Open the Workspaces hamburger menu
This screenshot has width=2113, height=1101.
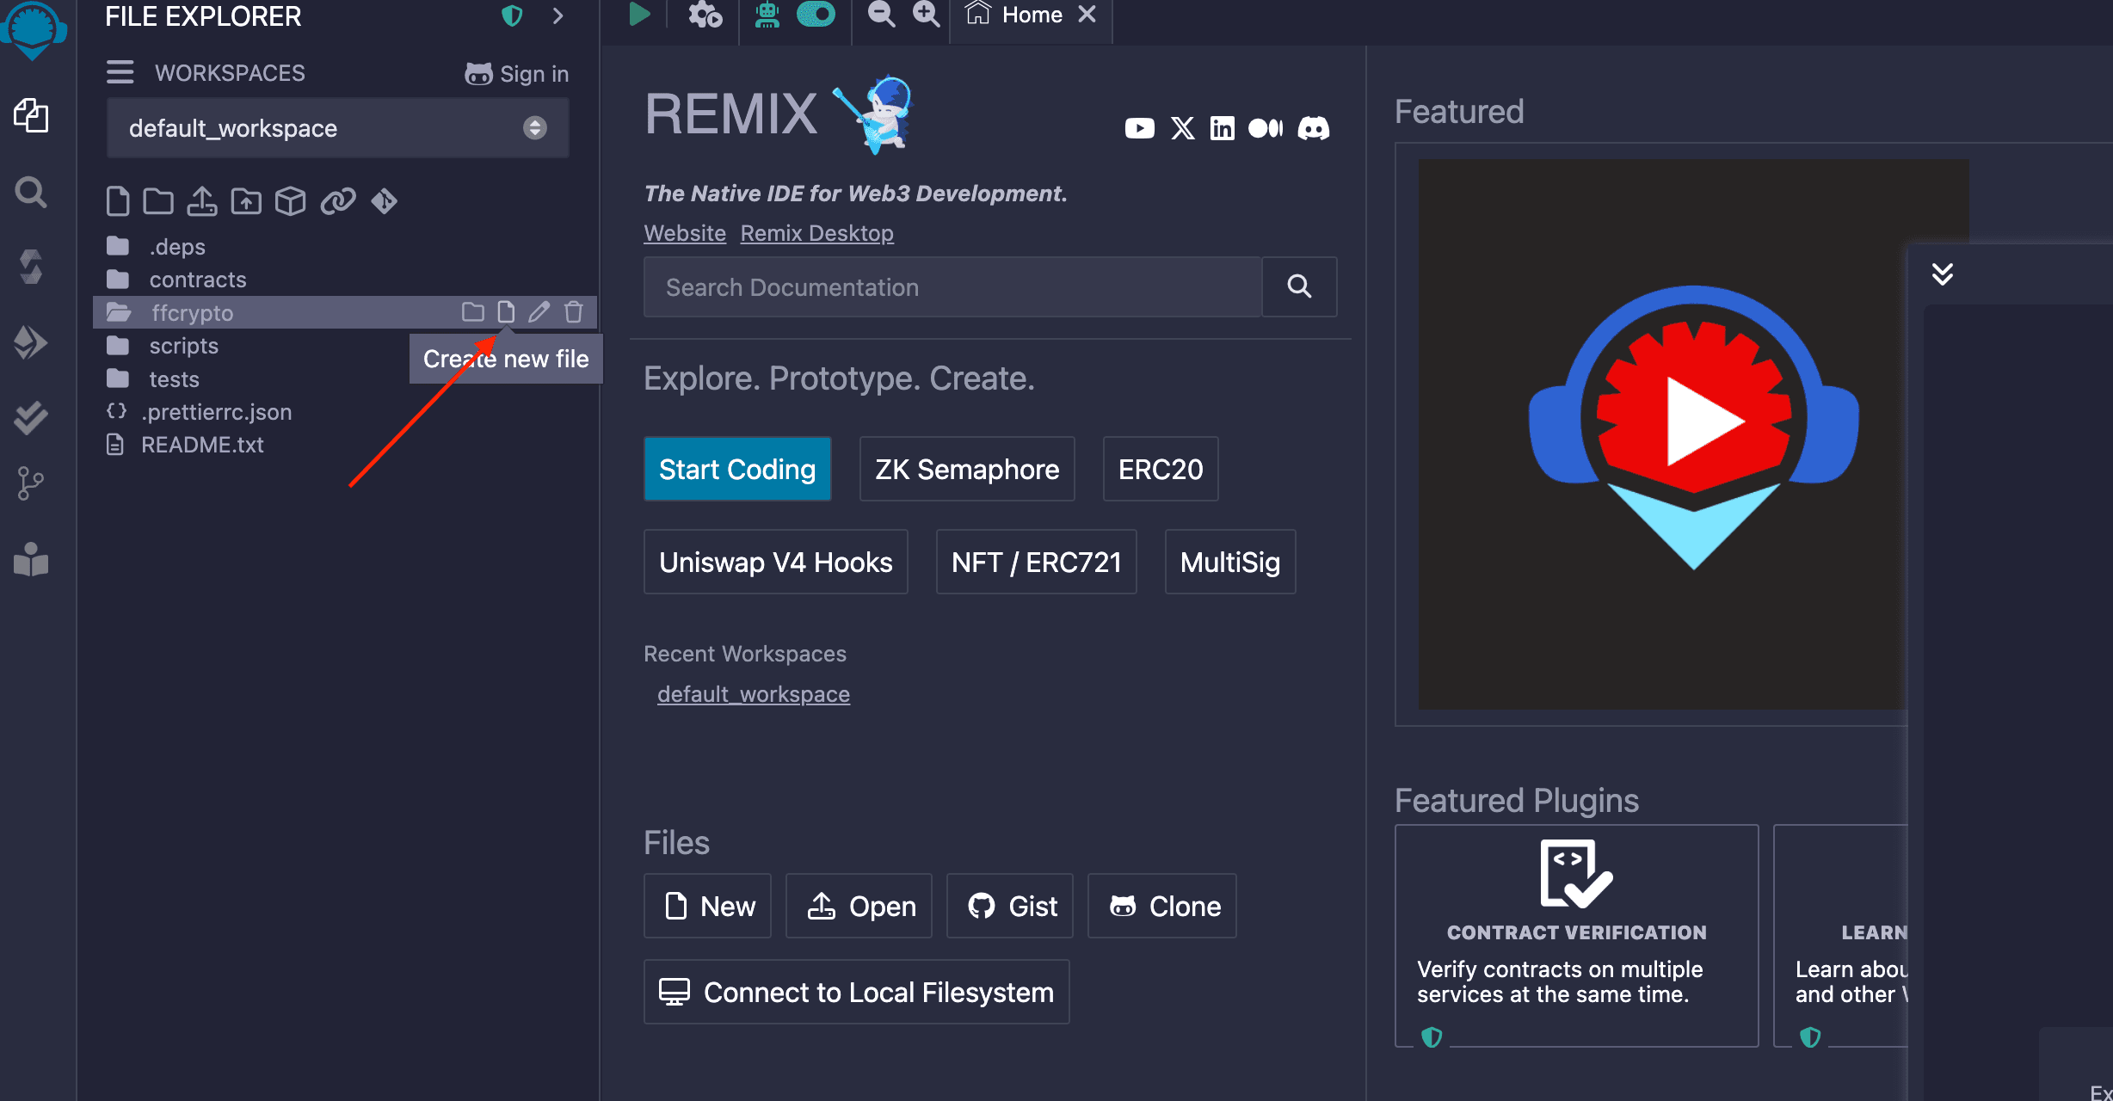click(120, 72)
